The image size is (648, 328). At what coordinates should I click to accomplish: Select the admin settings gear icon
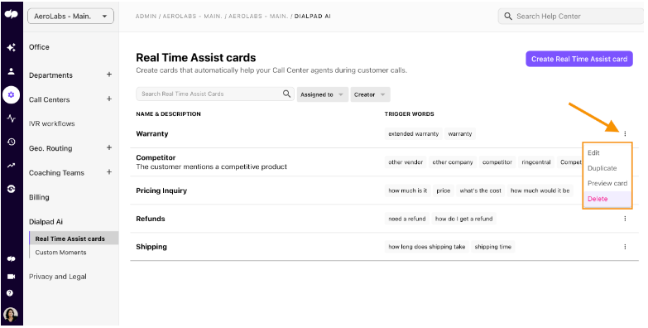pyautogui.click(x=11, y=94)
